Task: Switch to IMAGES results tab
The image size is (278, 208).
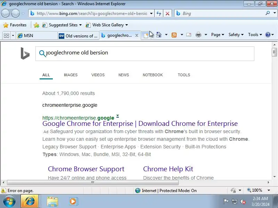Action: 71,75
